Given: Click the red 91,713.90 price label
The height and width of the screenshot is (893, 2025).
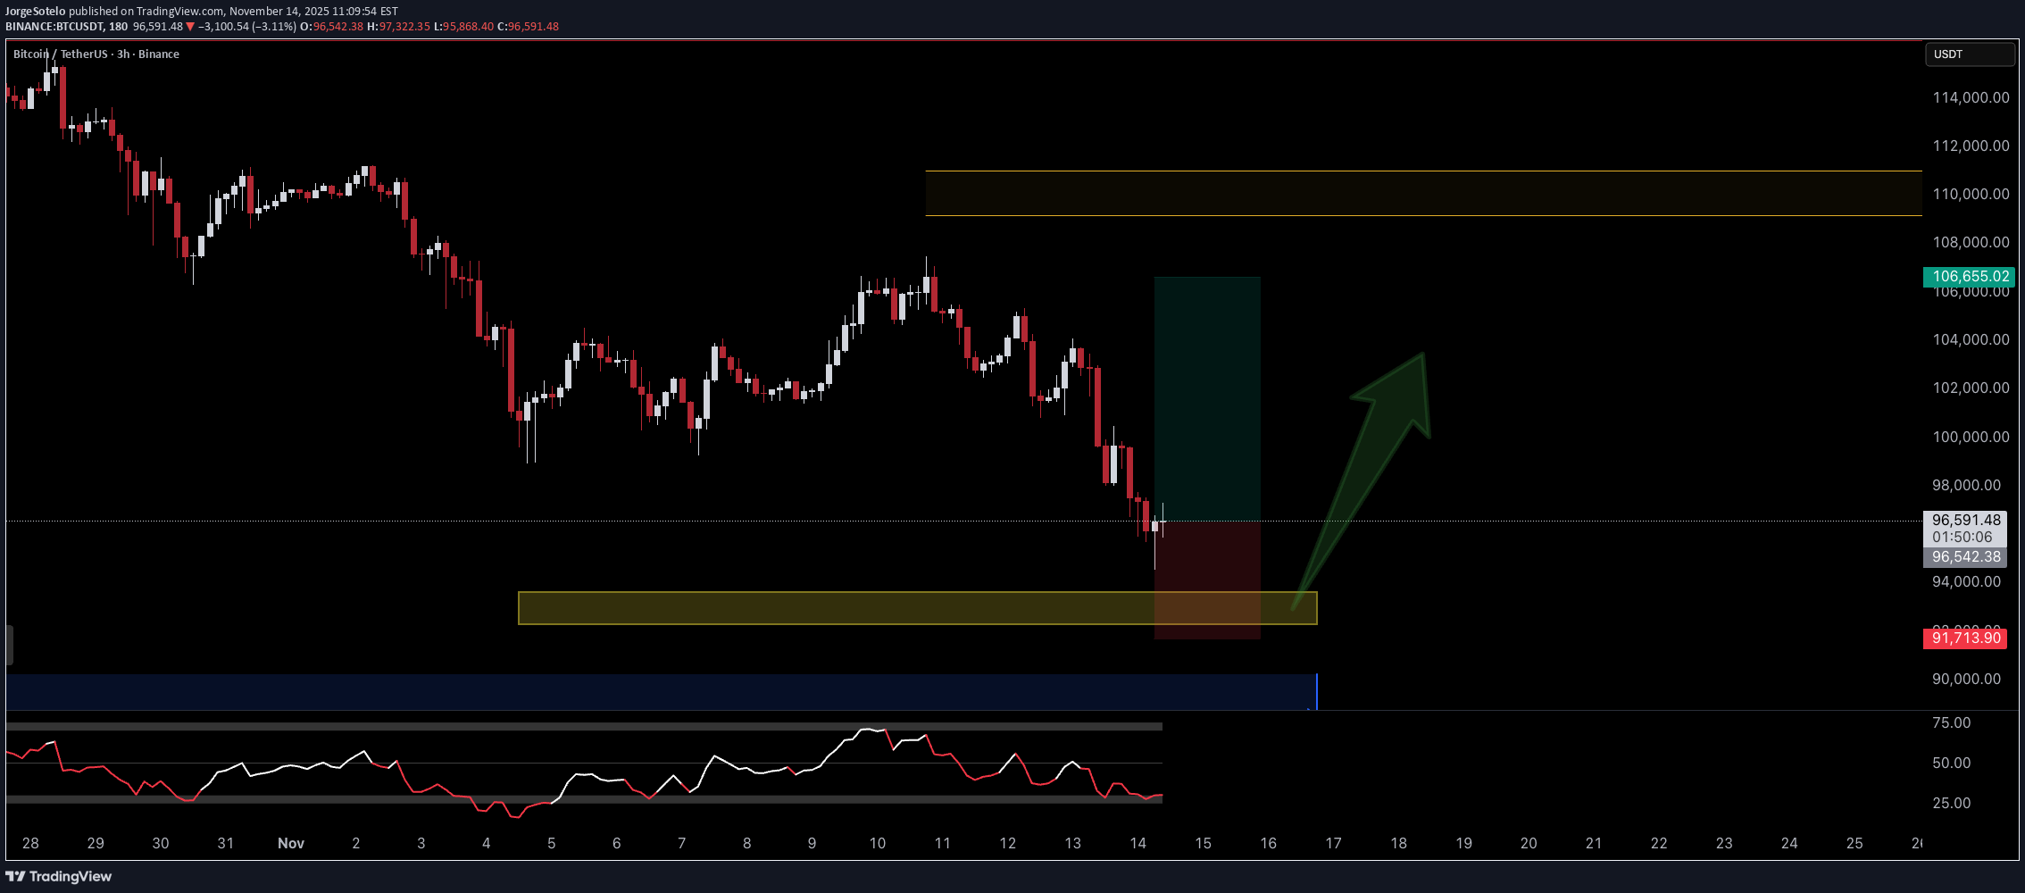Looking at the screenshot, I should (1966, 638).
